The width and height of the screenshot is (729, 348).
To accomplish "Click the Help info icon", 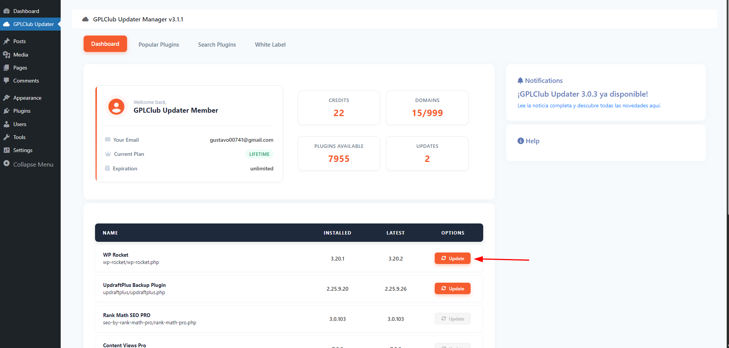I will [x=521, y=141].
